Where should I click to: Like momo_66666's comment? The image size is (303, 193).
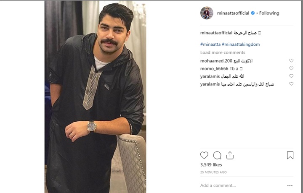click(291, 68)
